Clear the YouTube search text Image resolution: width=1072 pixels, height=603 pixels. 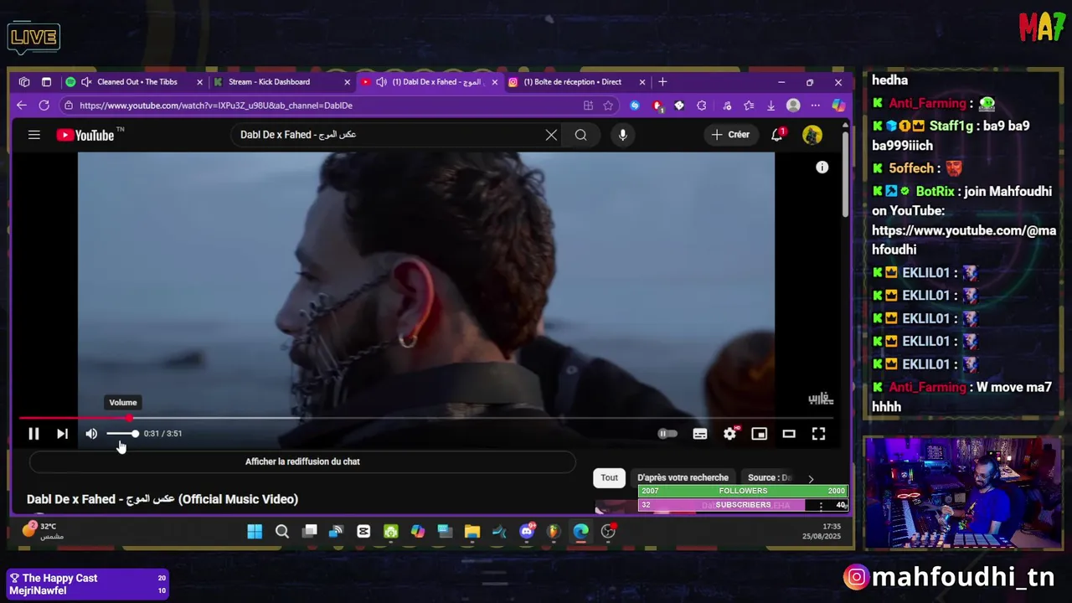pyautogui.click(x=551, y=135)
